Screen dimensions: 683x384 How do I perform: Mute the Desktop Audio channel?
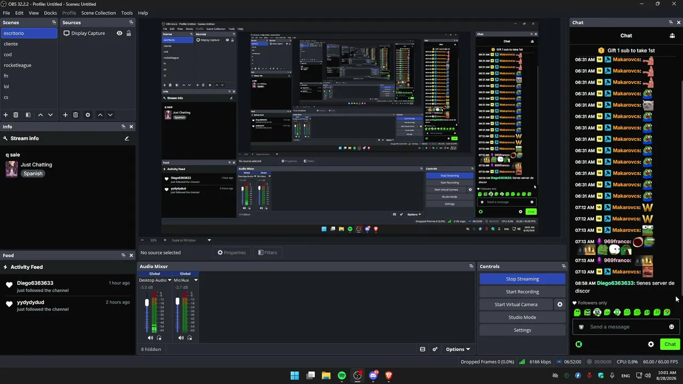(x=150, y=338)
